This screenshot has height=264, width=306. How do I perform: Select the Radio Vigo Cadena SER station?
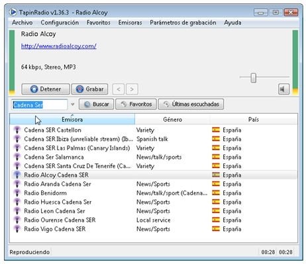coord(55,229)
